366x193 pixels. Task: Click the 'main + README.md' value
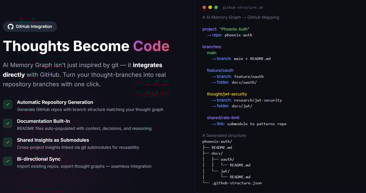click(252, 59)
